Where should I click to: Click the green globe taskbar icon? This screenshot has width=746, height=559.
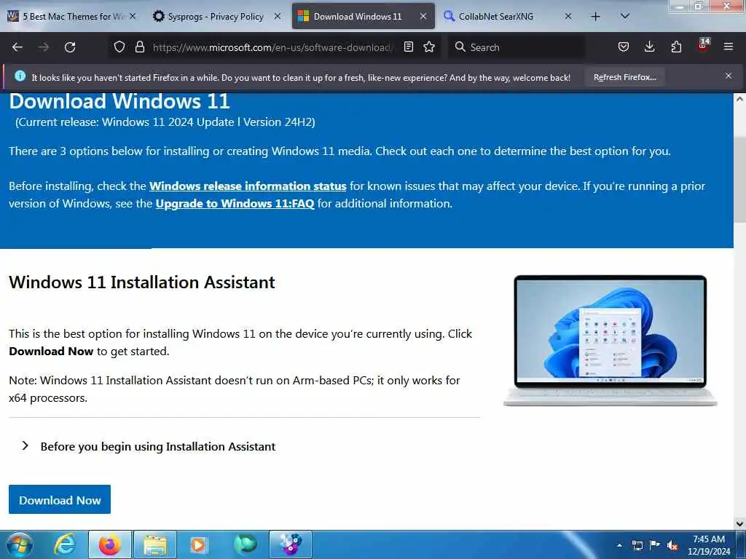pos(245,544)
